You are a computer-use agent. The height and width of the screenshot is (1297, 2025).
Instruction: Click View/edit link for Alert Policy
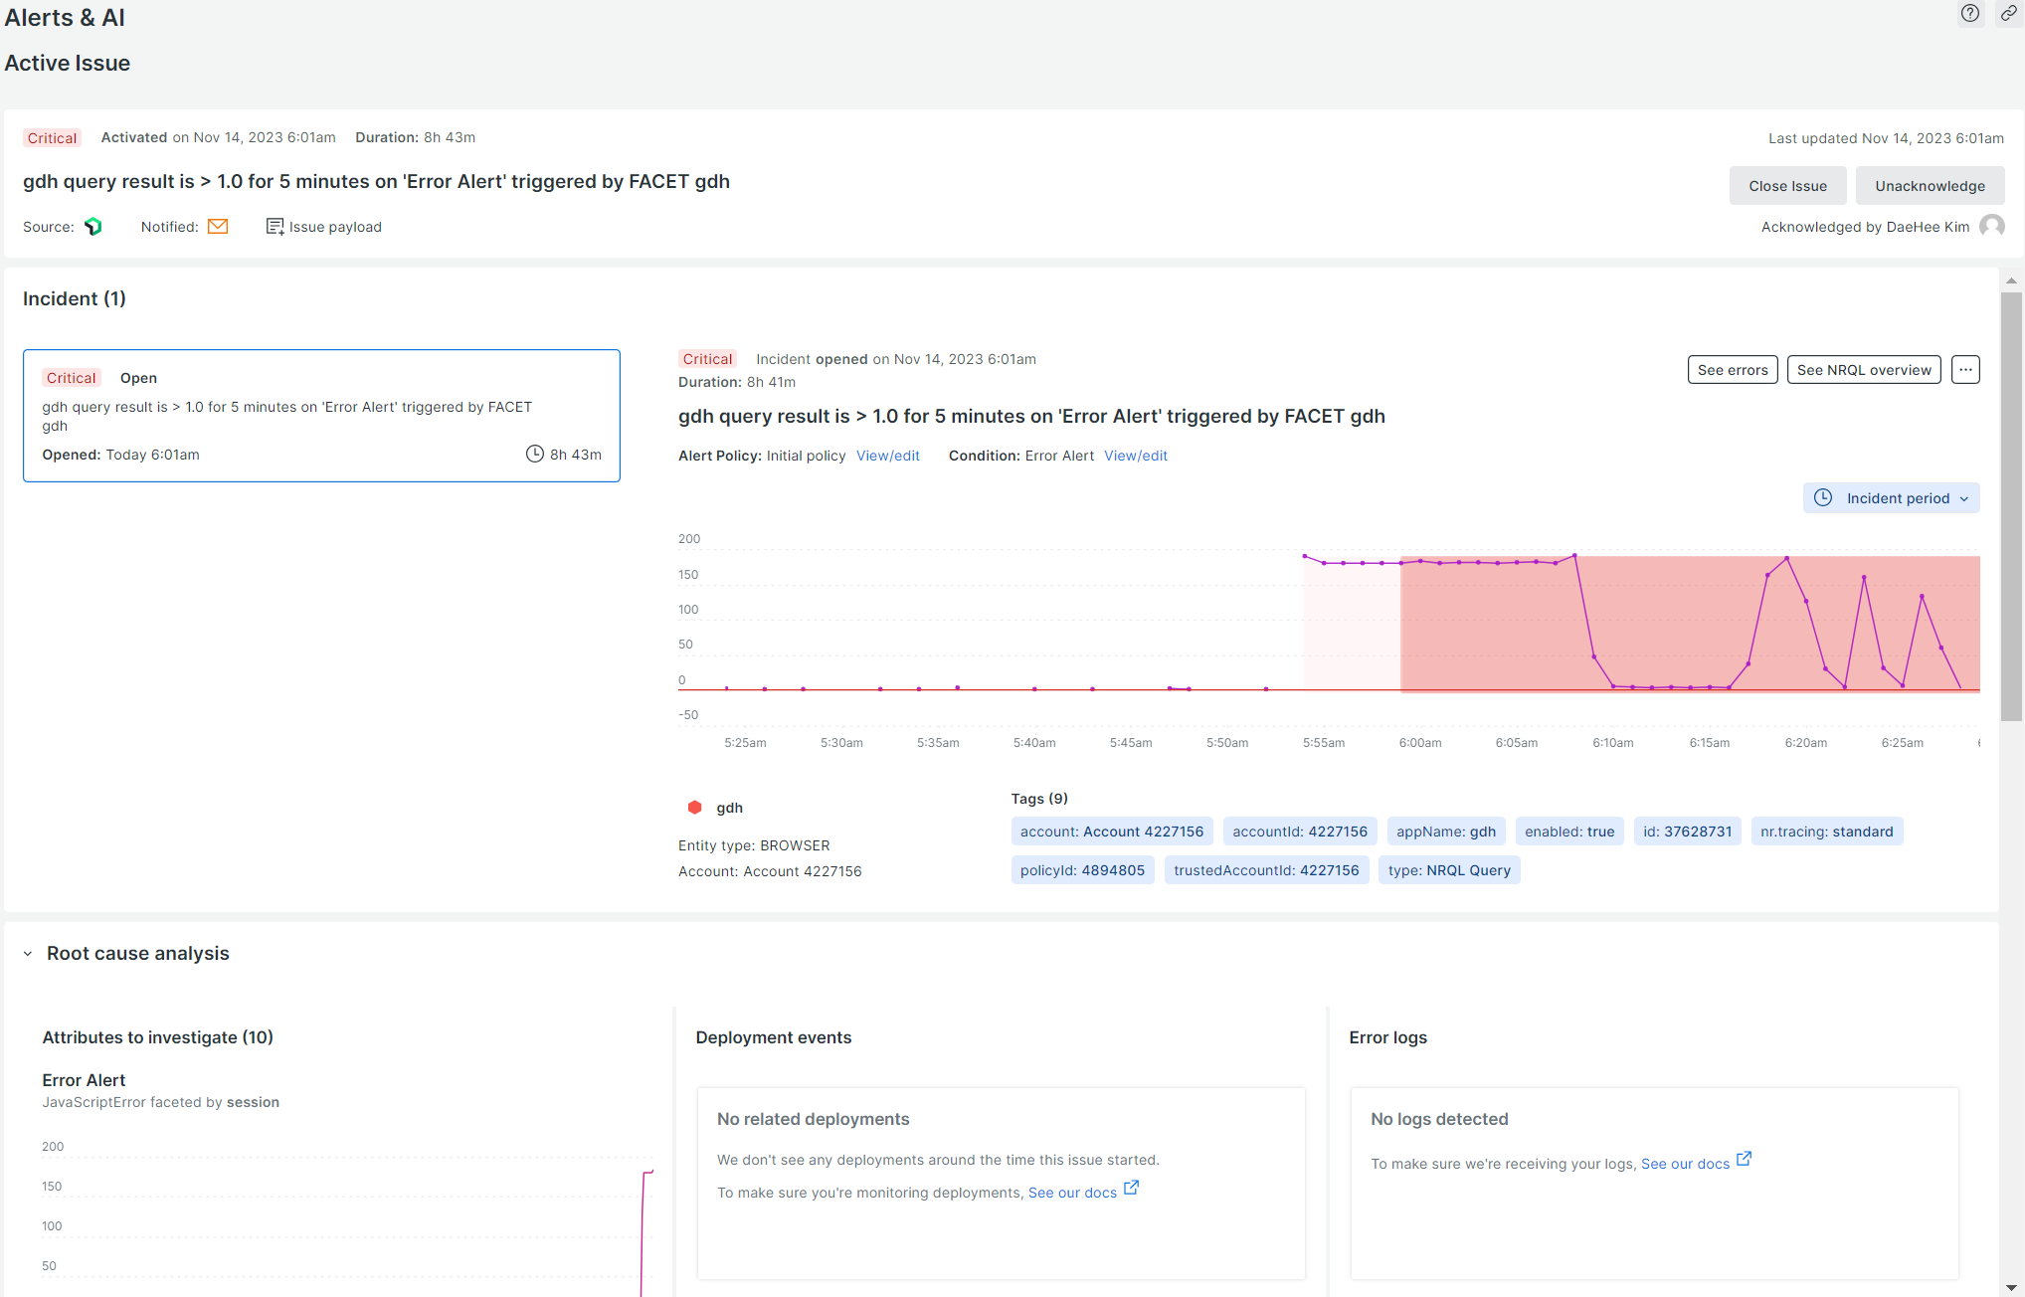887,456
